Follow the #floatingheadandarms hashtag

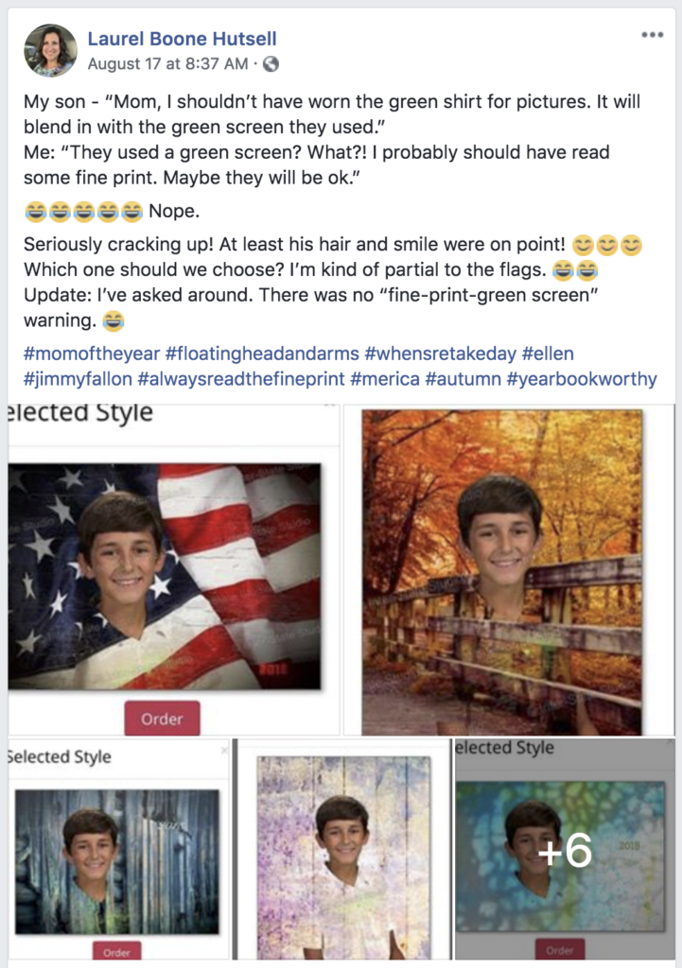click(x=262, y=354)
